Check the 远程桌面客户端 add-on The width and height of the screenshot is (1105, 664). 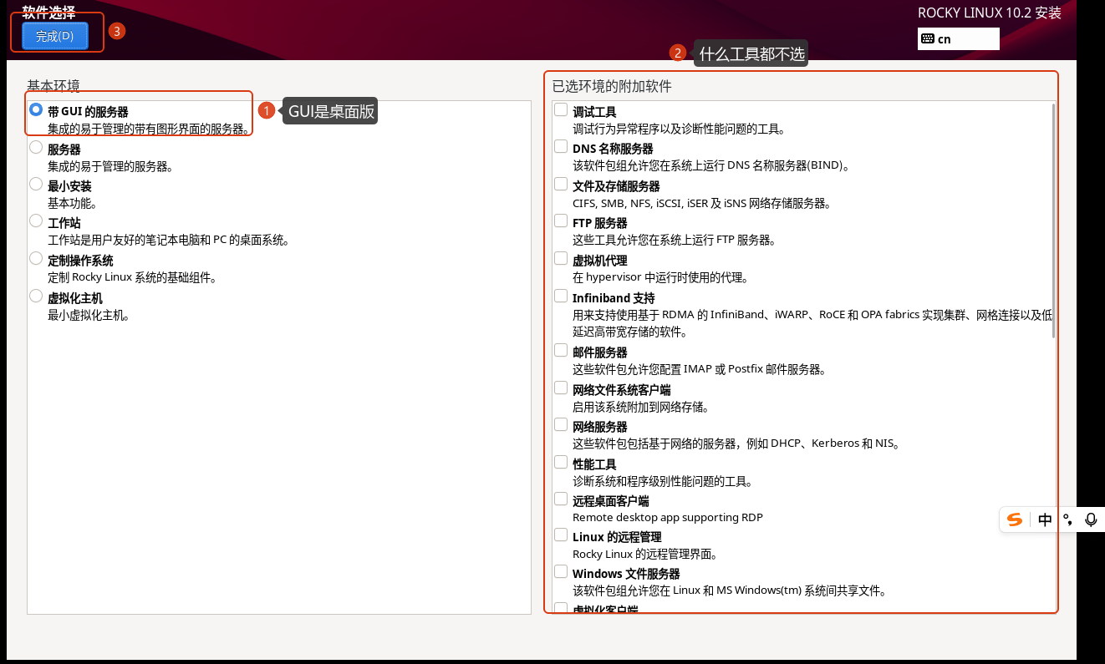pos(561,499)
